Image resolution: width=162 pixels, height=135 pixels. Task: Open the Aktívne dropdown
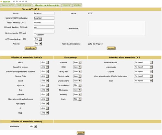[38, 44]
